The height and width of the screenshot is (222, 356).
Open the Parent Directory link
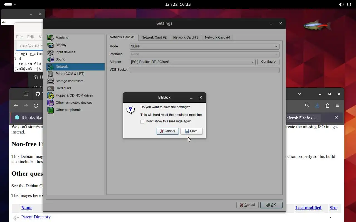pyautogui.click(x=36, y=217)
